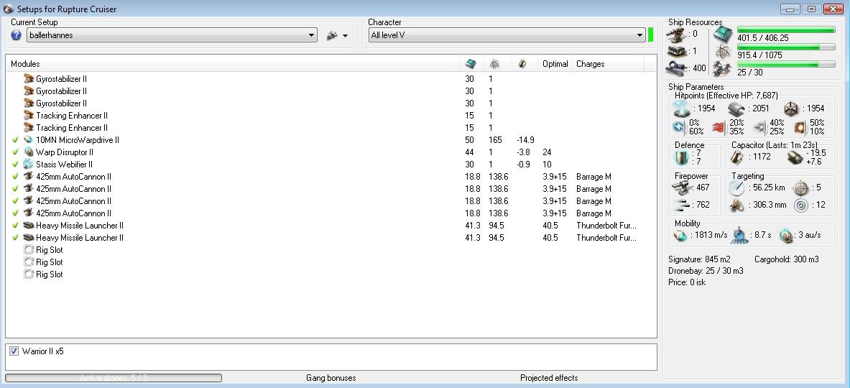Click the powergrid icon in Ship Resources

[723, 51]
